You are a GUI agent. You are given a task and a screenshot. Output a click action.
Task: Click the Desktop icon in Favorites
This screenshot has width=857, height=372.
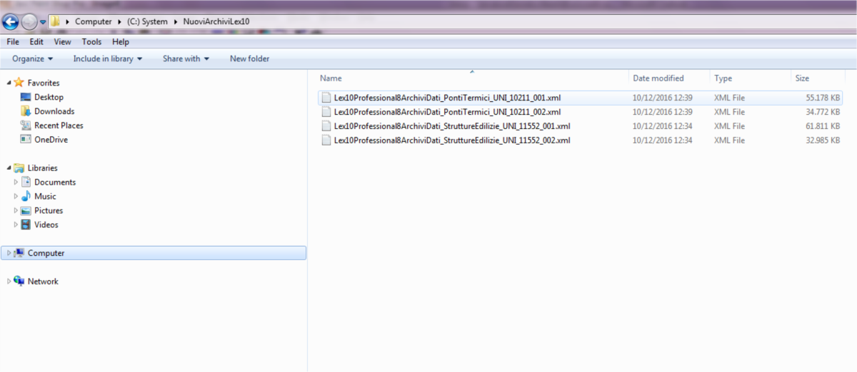pos(26,97)
